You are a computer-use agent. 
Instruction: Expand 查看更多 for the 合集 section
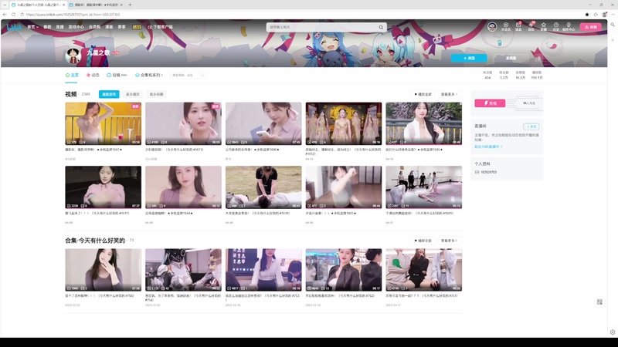click(449, 241)
